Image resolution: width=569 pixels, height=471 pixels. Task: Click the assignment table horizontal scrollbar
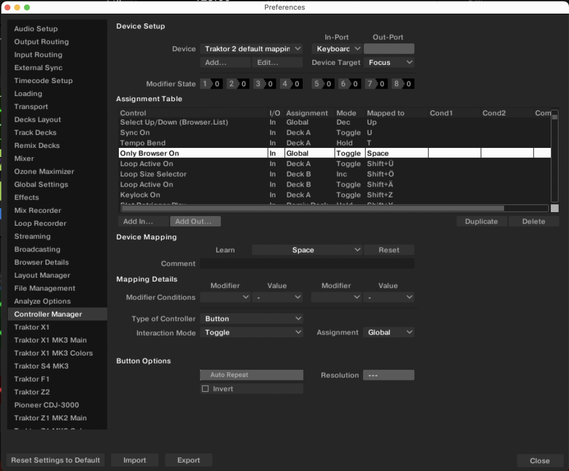(313, 208)
